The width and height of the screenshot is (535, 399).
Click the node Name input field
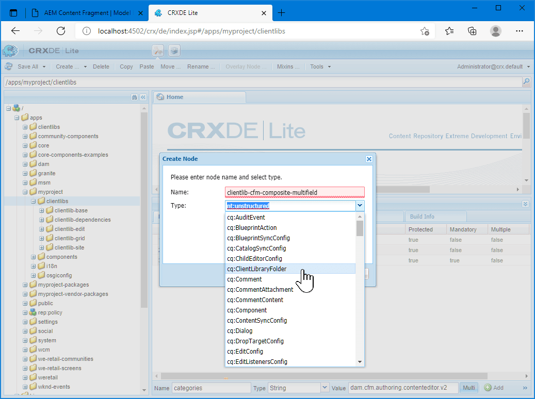pyautogui.click(x=295, y=192)
